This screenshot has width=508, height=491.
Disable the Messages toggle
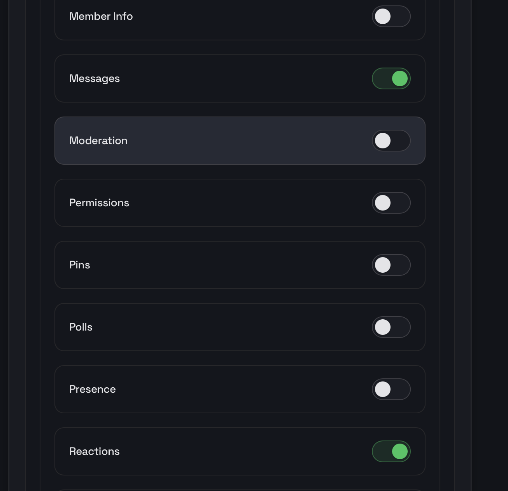[x=391, y=78]
